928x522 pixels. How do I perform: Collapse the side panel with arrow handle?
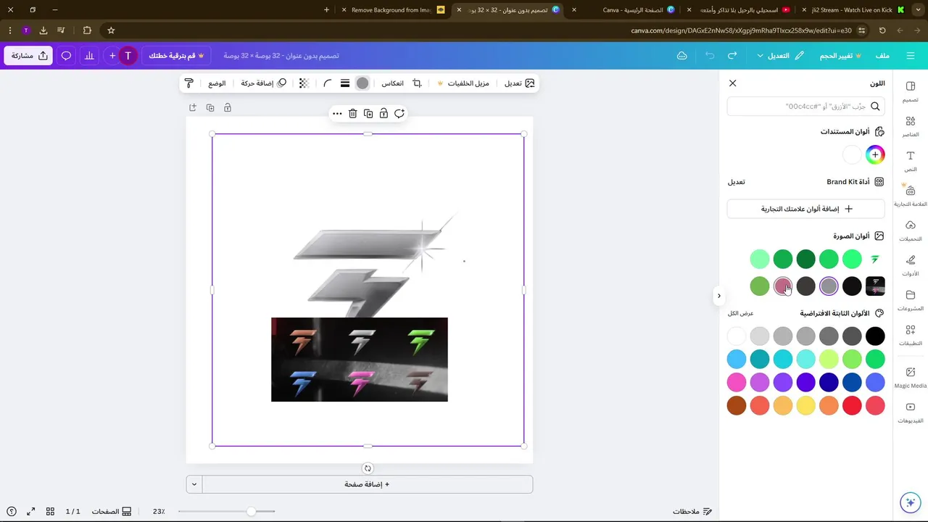pos(718,296)
